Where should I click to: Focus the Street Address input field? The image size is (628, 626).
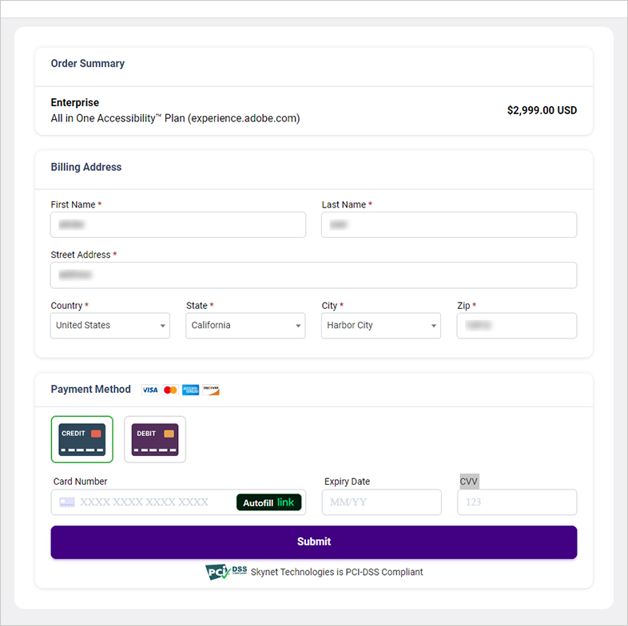click(x=313, y=275)
